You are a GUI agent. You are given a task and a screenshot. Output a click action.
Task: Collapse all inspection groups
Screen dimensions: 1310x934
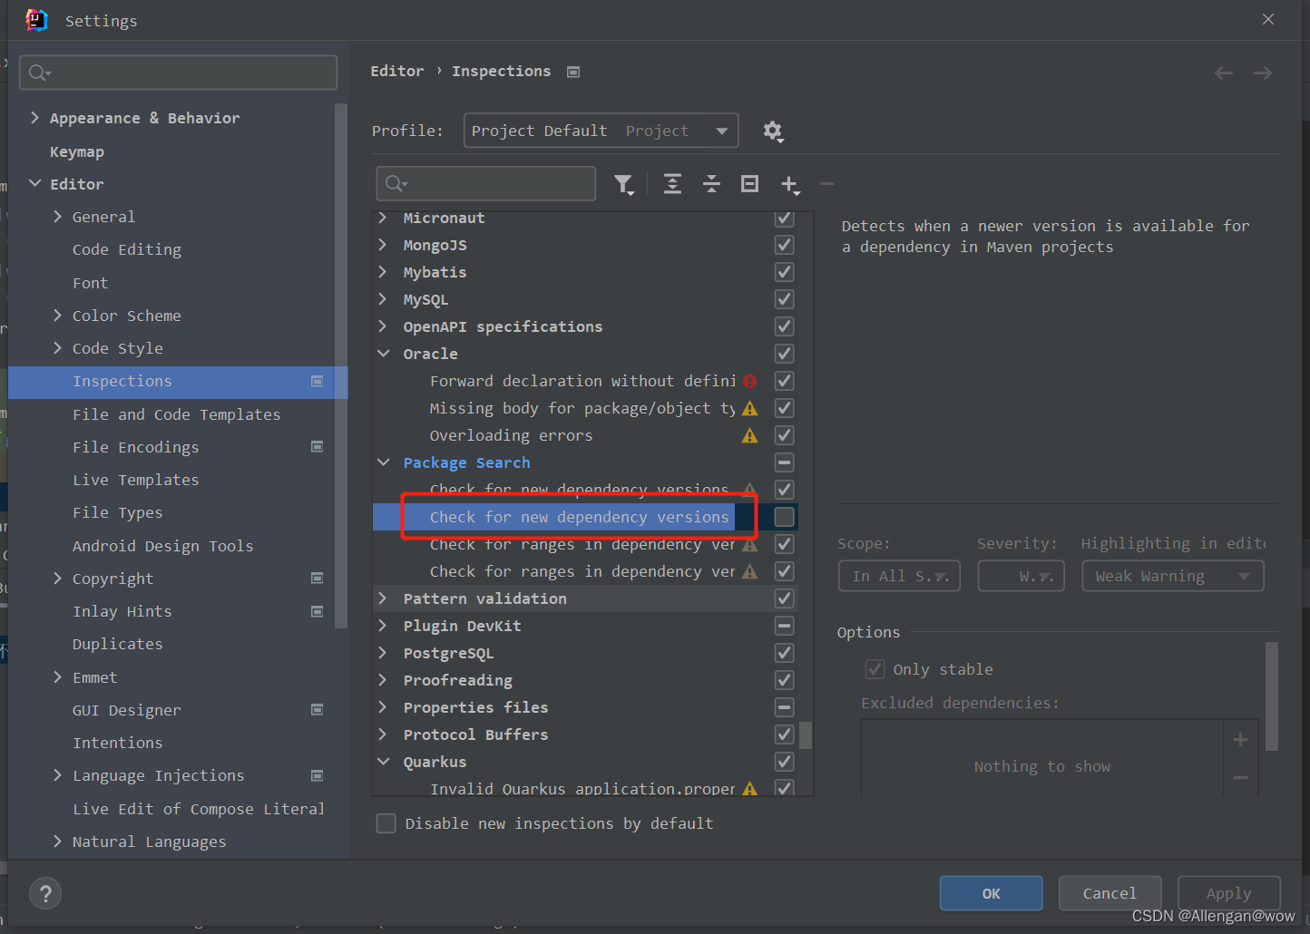click(x=711, y=184)
